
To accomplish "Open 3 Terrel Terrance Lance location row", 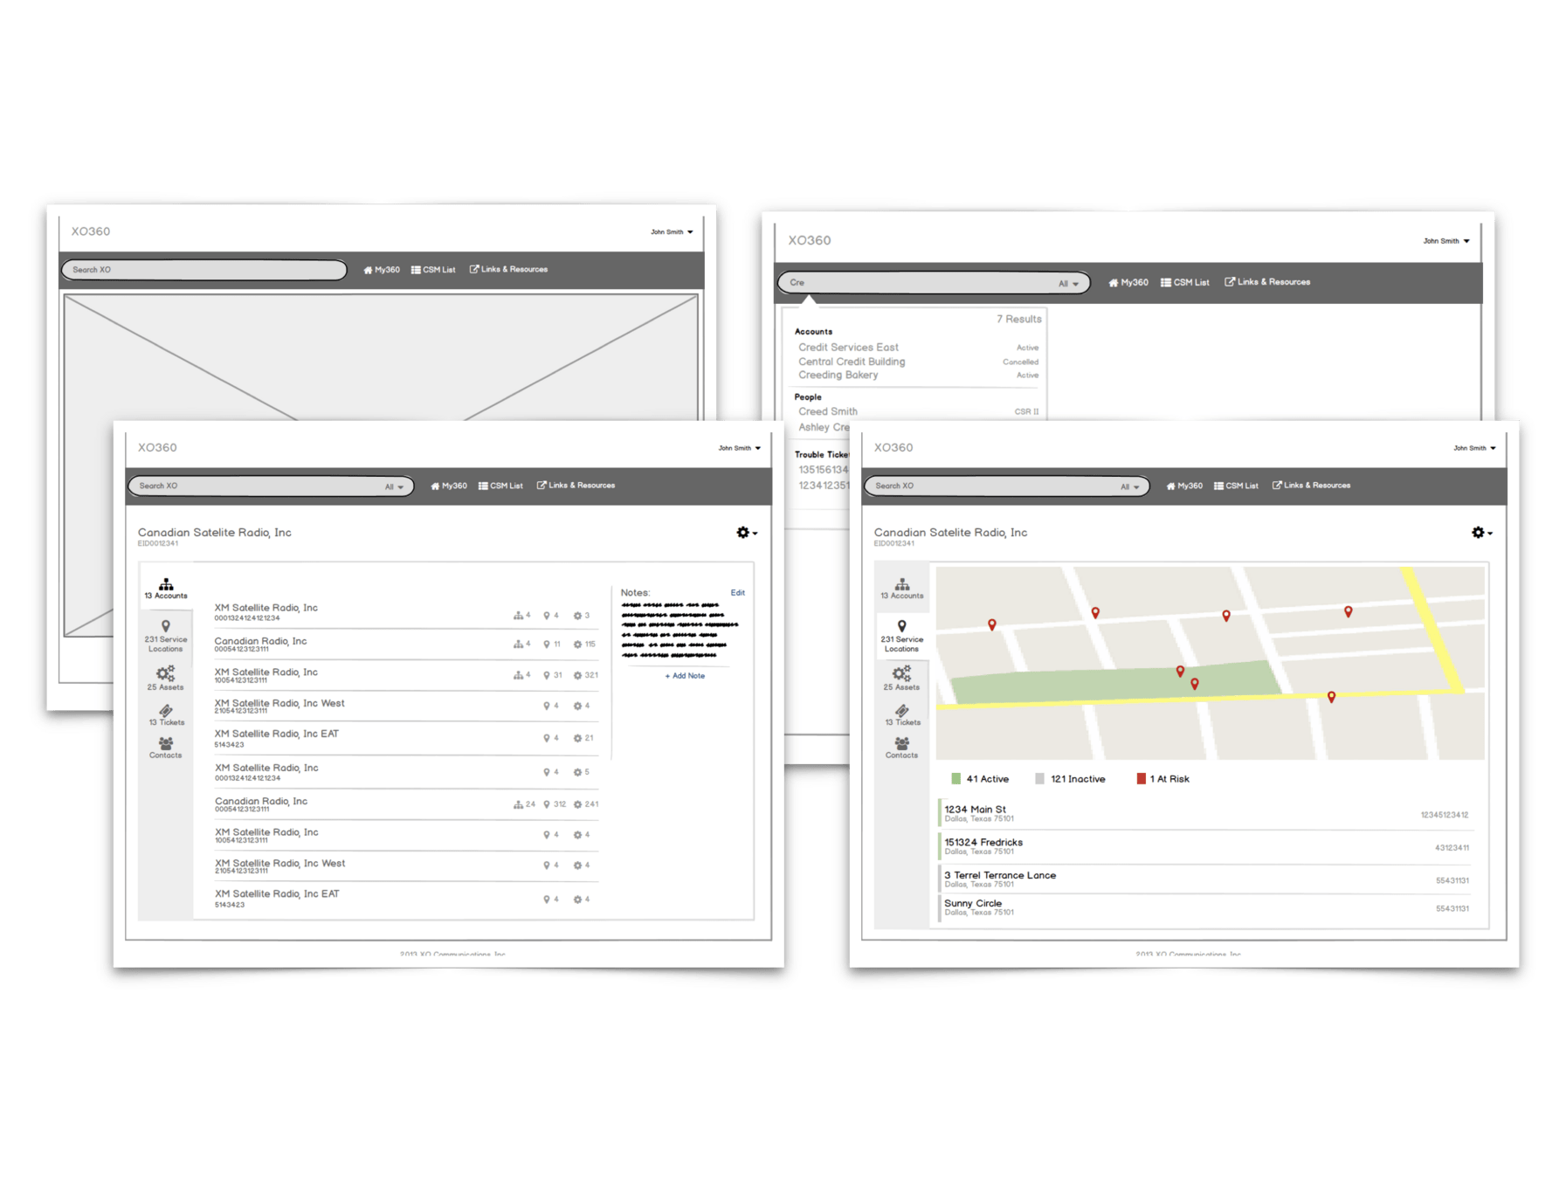I will [x=1204, y=879].
